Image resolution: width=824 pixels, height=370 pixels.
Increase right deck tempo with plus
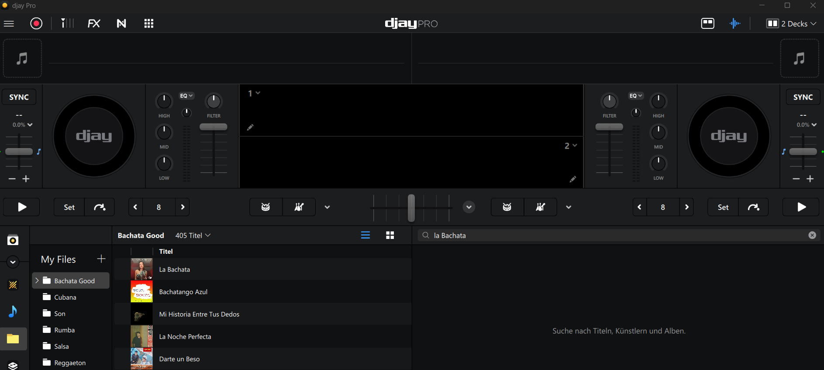[810, 179]
